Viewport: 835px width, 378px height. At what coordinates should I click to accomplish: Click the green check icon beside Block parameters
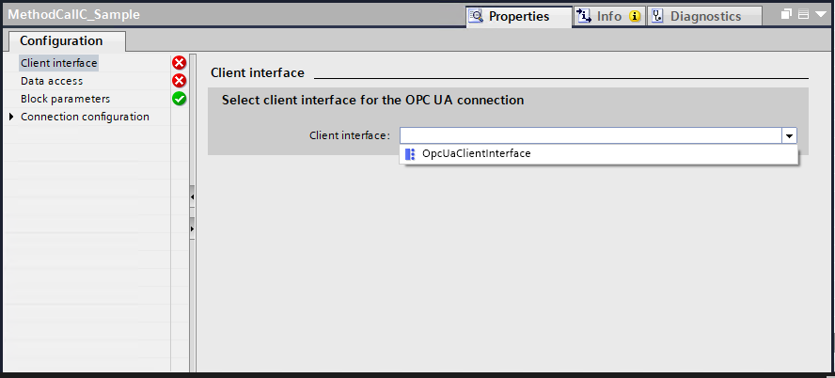179,99
